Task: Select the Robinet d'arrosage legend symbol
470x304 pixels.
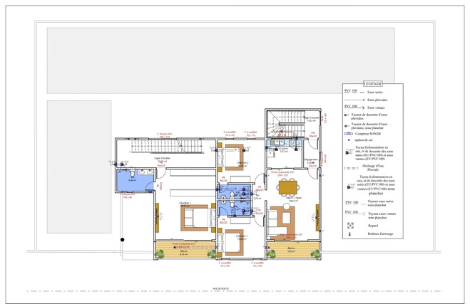Action: 349,234
